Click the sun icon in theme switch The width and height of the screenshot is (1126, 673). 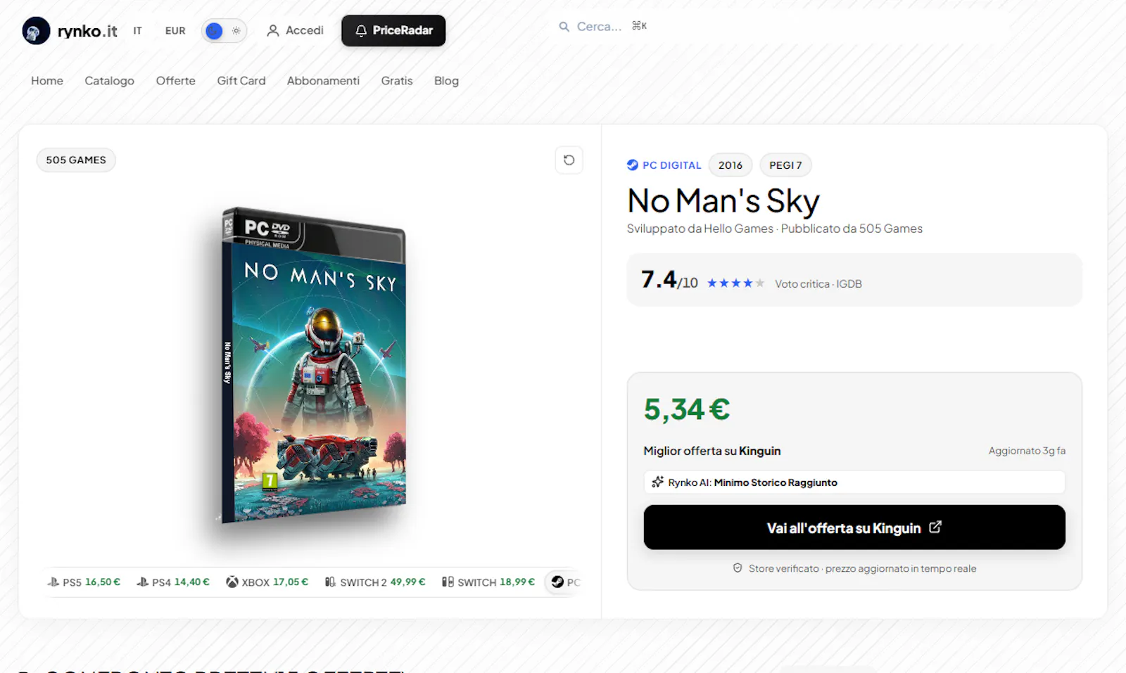click(x=236, y=31)
